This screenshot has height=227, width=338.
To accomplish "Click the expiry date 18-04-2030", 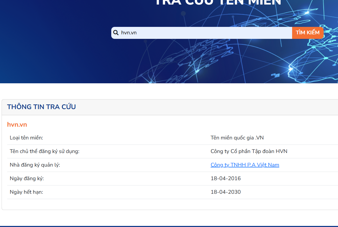I will point(226,192).
